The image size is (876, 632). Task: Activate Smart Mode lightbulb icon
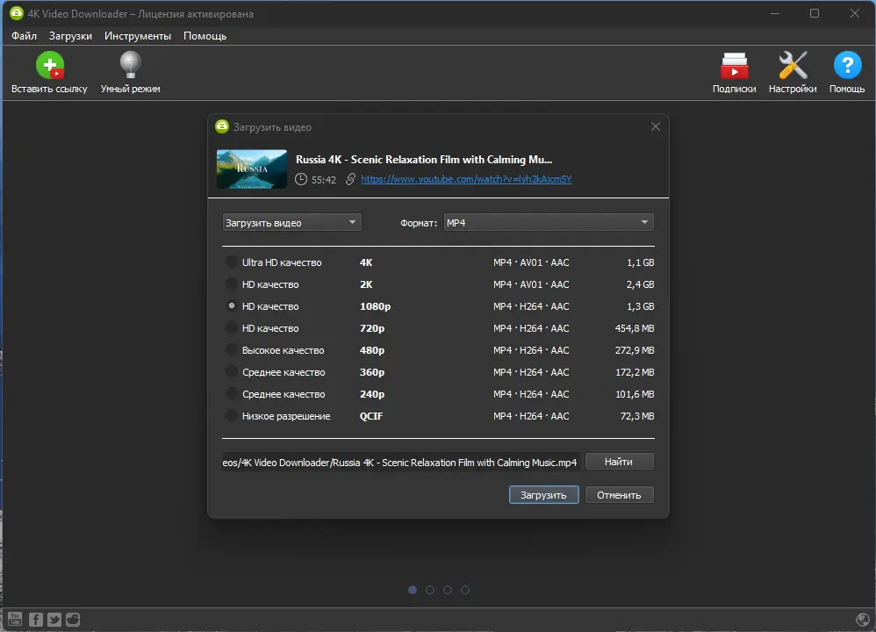pos(130,65)
